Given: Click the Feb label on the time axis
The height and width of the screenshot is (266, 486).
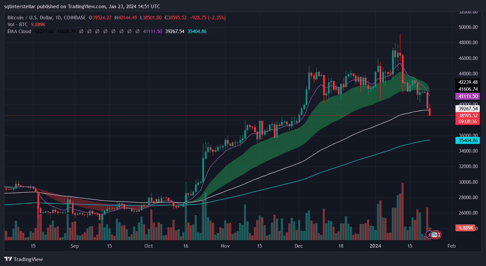Looking at the screenshot, I should (451, 246).
